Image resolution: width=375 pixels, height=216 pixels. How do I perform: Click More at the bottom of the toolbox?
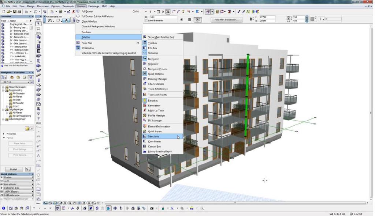[38, 203]
